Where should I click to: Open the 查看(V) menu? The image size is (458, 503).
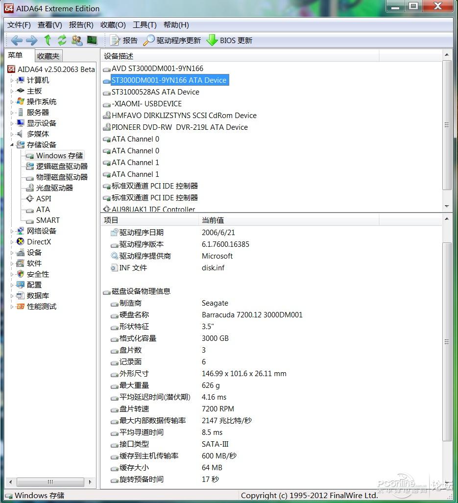tap(49, 25)
